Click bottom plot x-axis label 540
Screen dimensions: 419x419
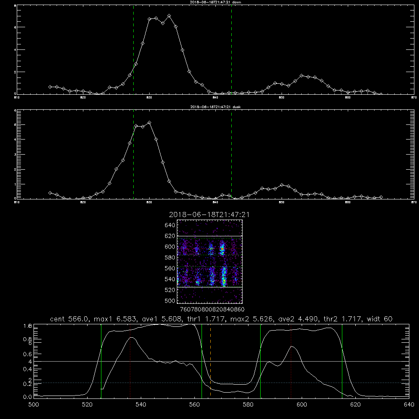click(141, 405)
